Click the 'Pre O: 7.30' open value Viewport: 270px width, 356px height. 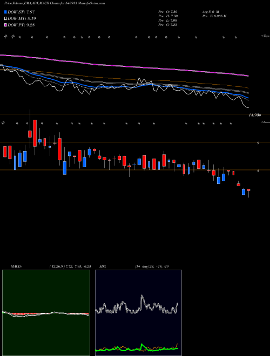(168, 12)
